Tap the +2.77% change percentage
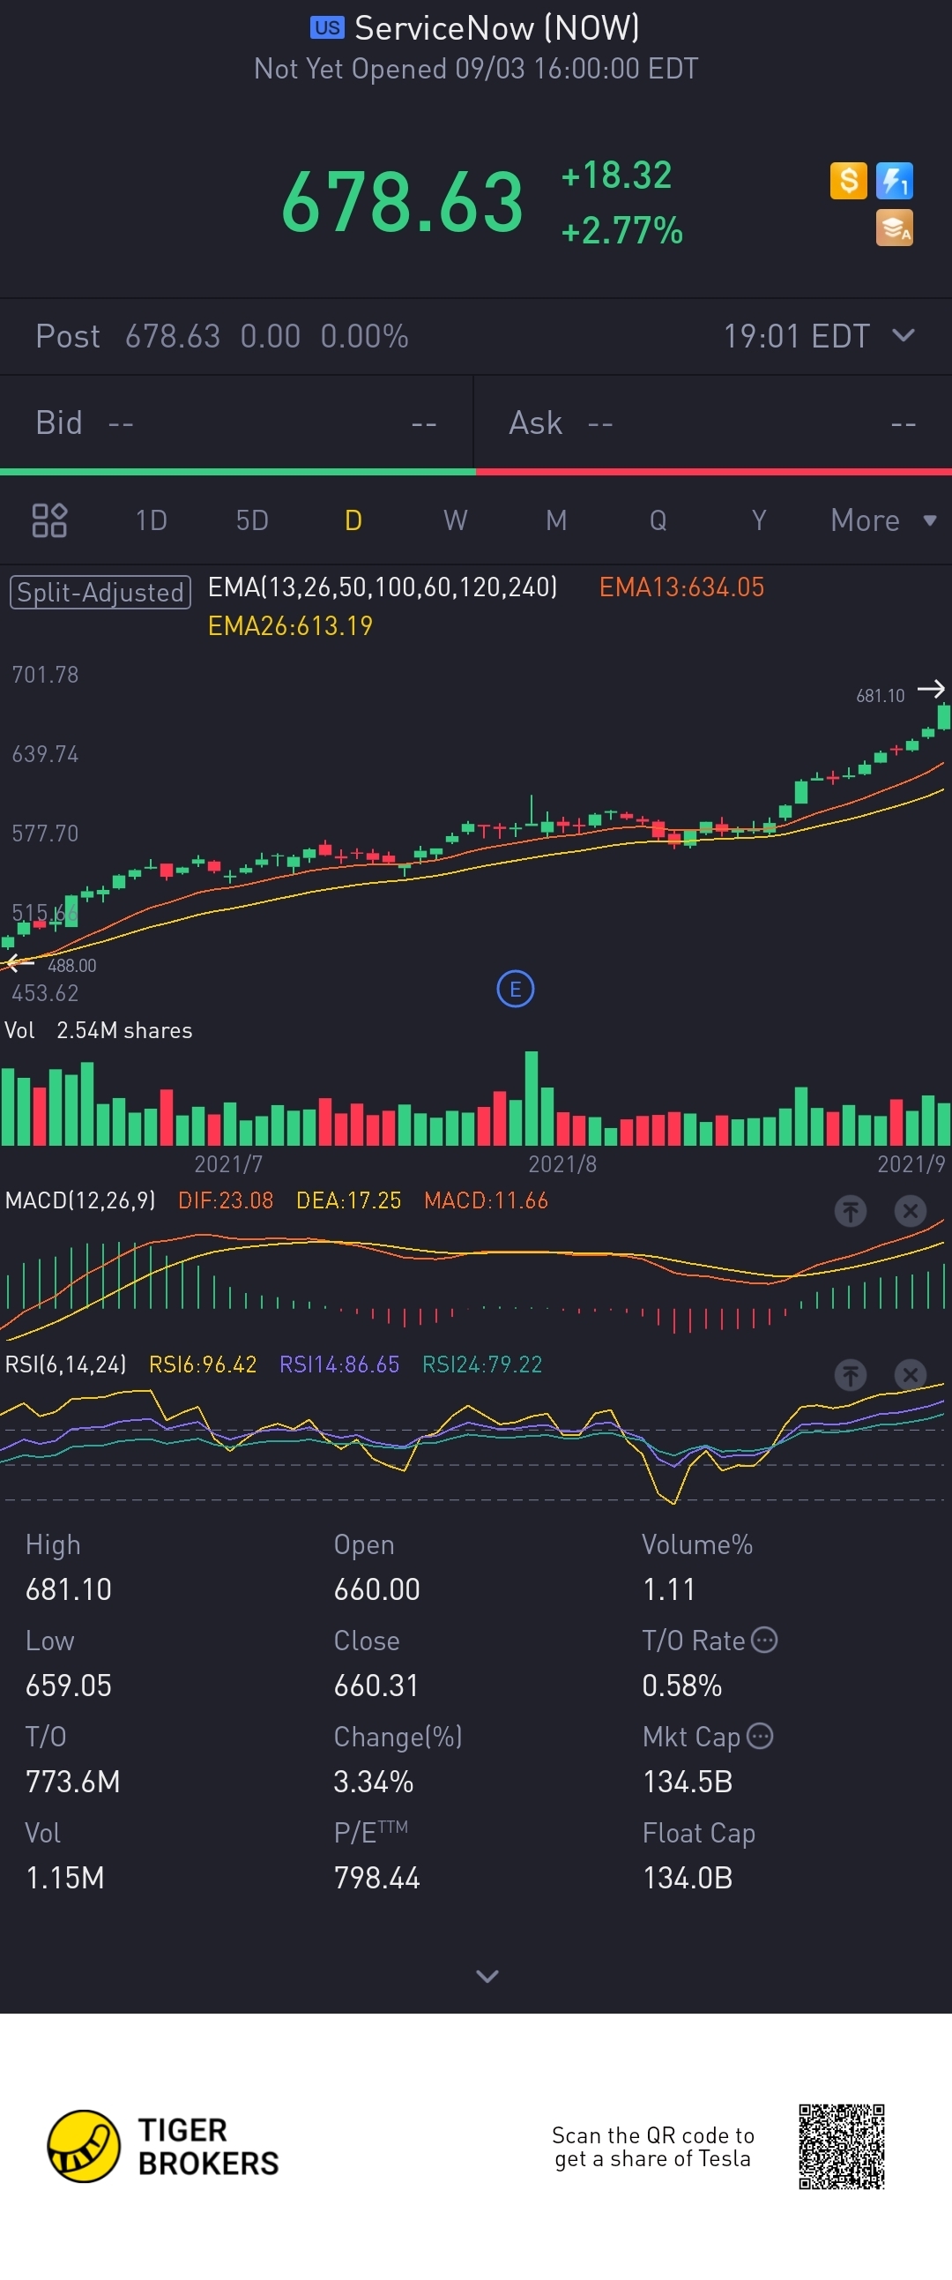This screenshot has height=2280, width=952. tap(622, 231)
